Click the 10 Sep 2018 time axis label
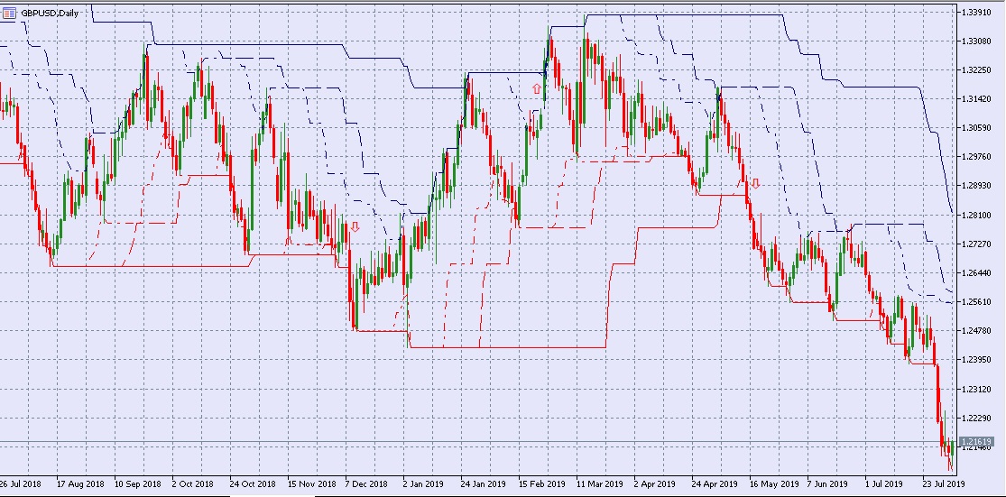The image size is (1006, 497). point(137,483)
